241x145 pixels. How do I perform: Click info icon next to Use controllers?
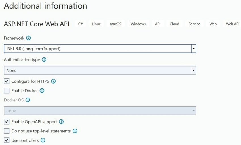[43, 140]
